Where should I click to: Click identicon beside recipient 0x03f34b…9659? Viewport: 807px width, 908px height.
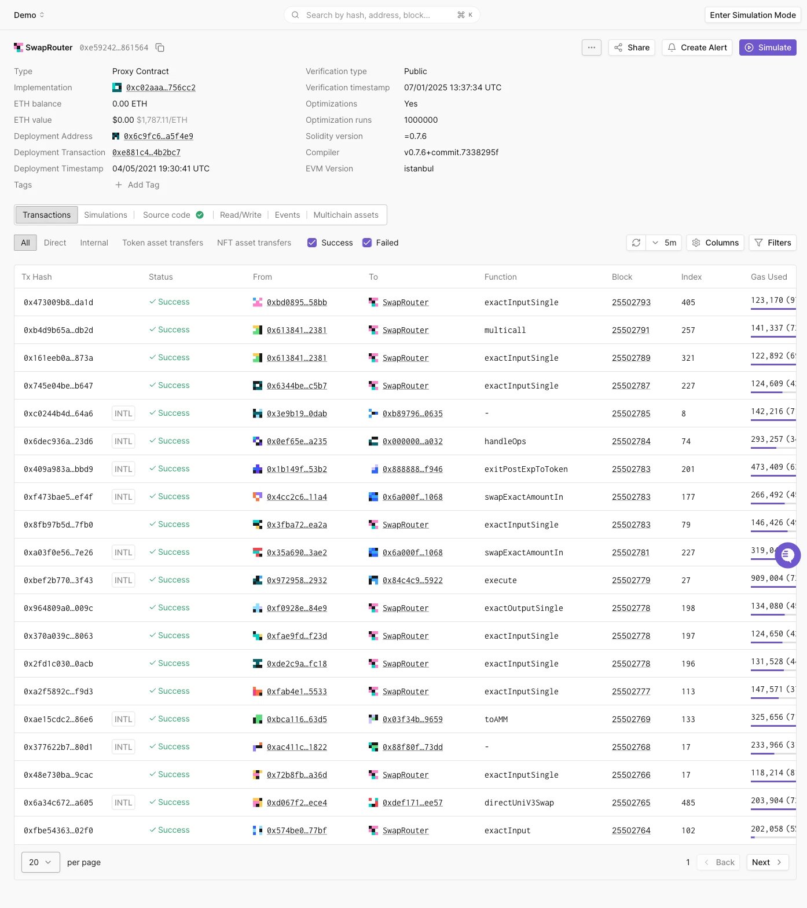373,719
